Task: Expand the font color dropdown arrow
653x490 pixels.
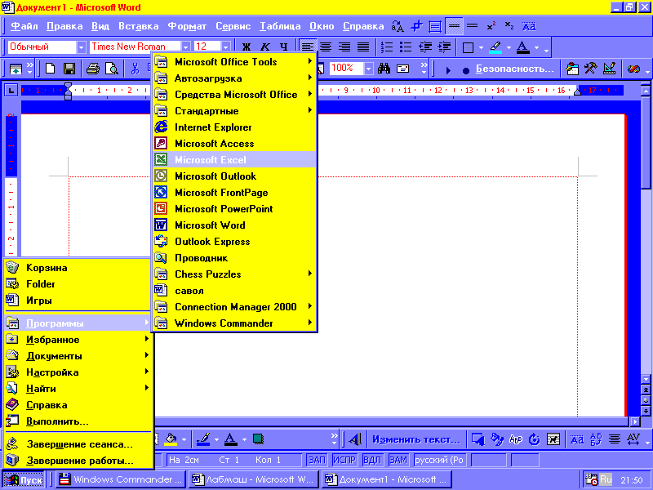Action: pos(536,48)
